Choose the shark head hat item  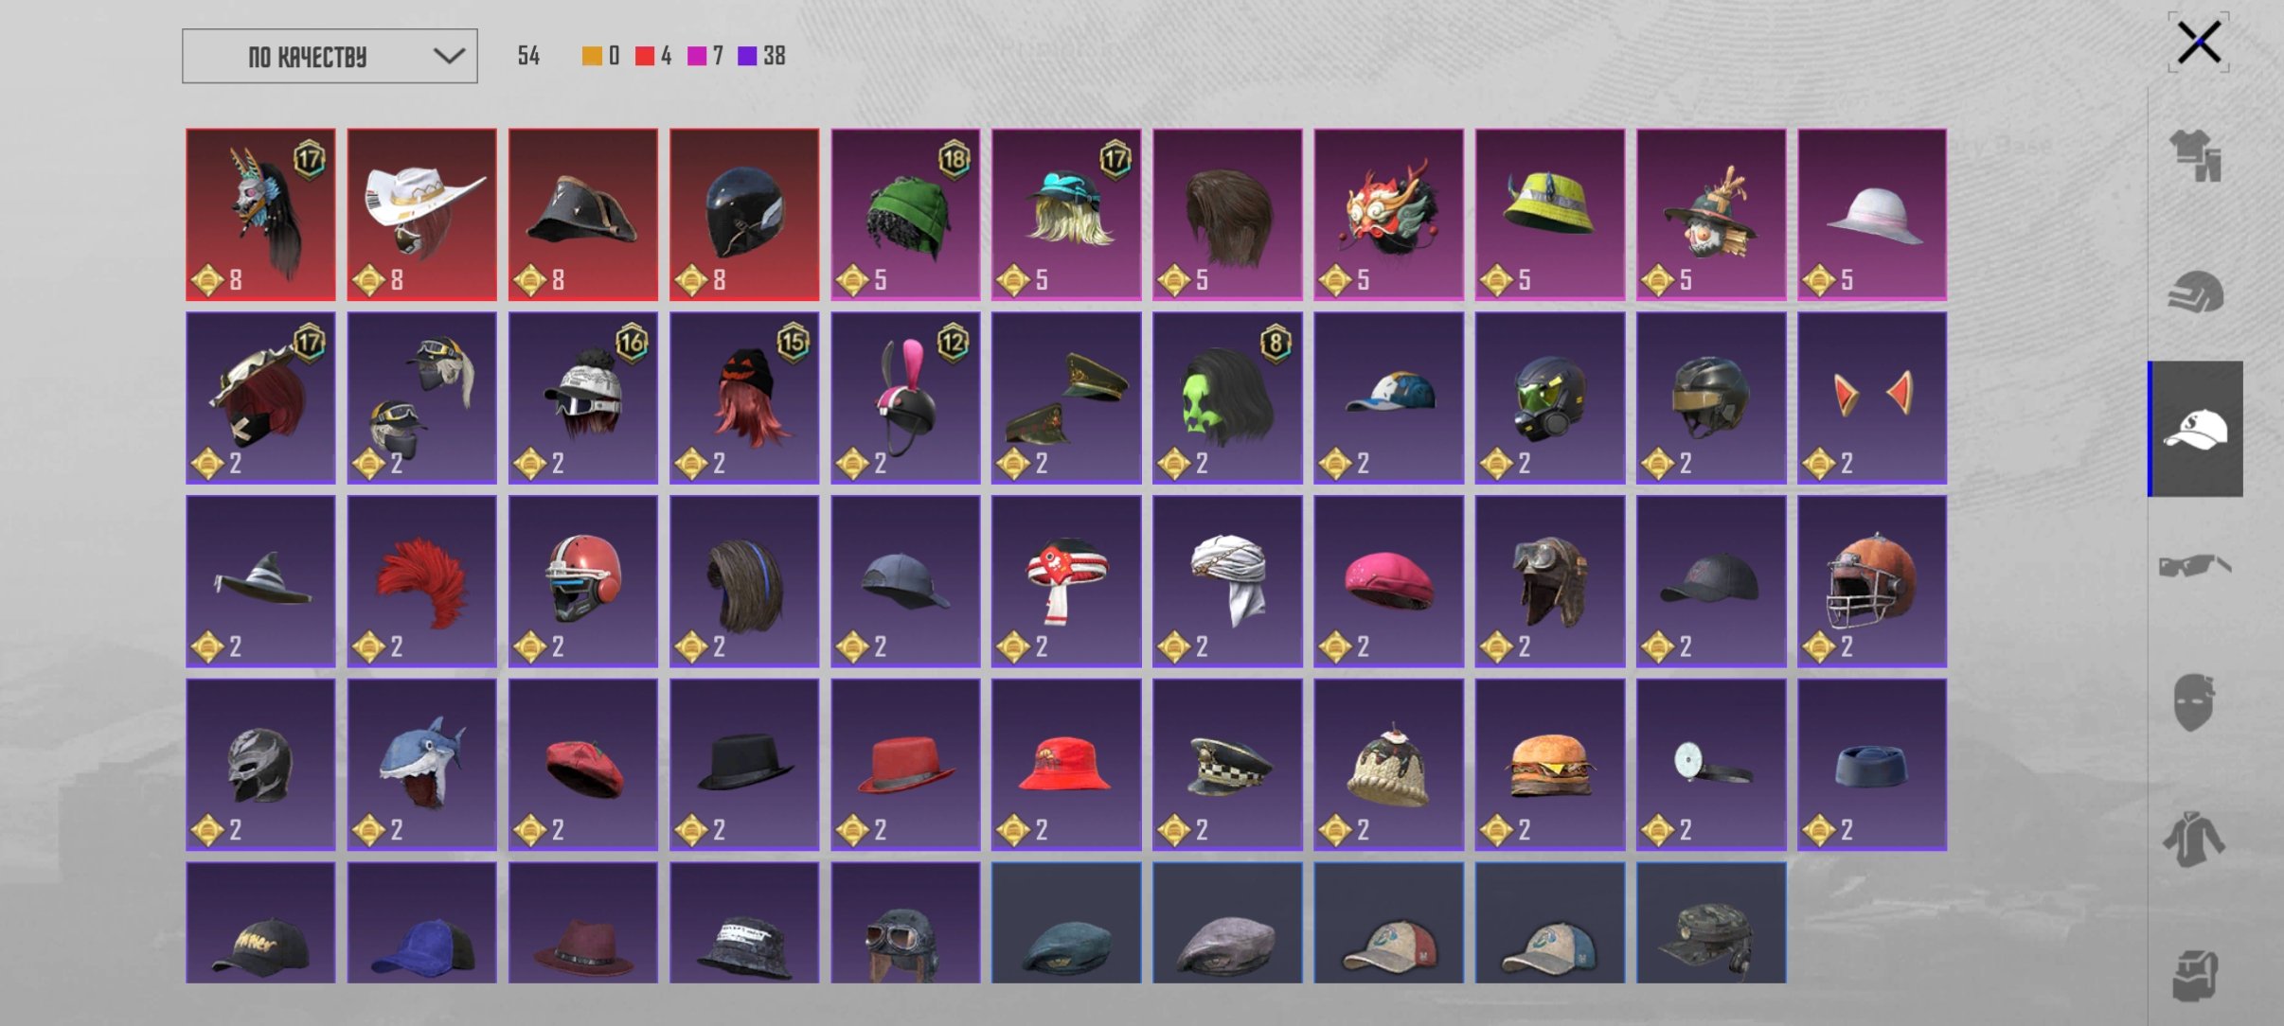tap(421, 764)
